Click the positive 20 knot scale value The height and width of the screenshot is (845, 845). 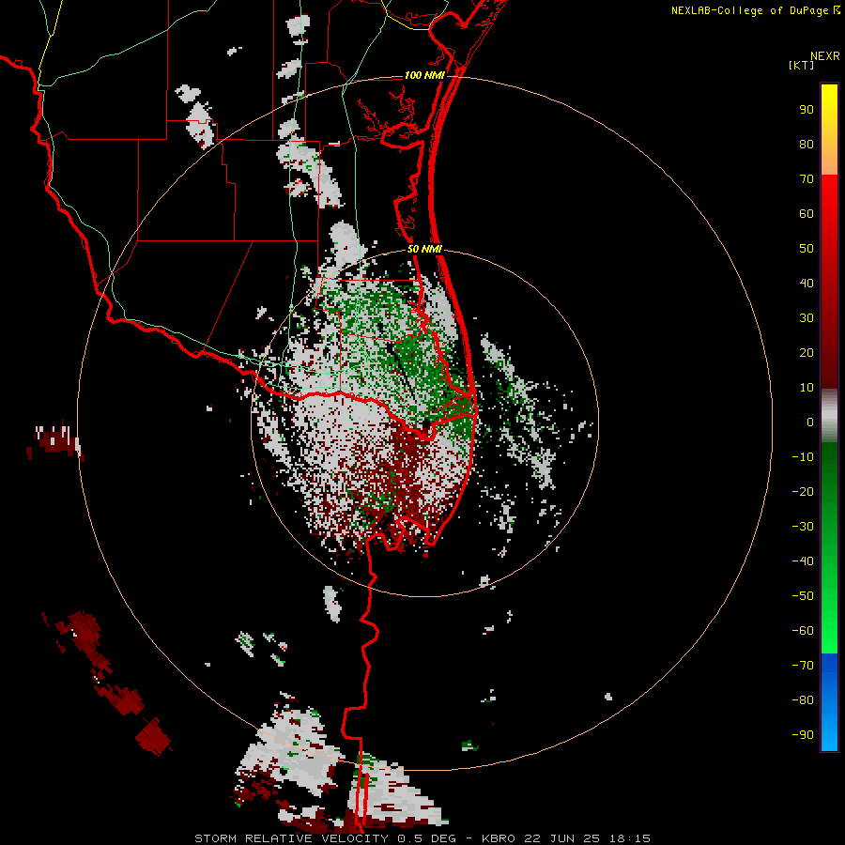807,353
